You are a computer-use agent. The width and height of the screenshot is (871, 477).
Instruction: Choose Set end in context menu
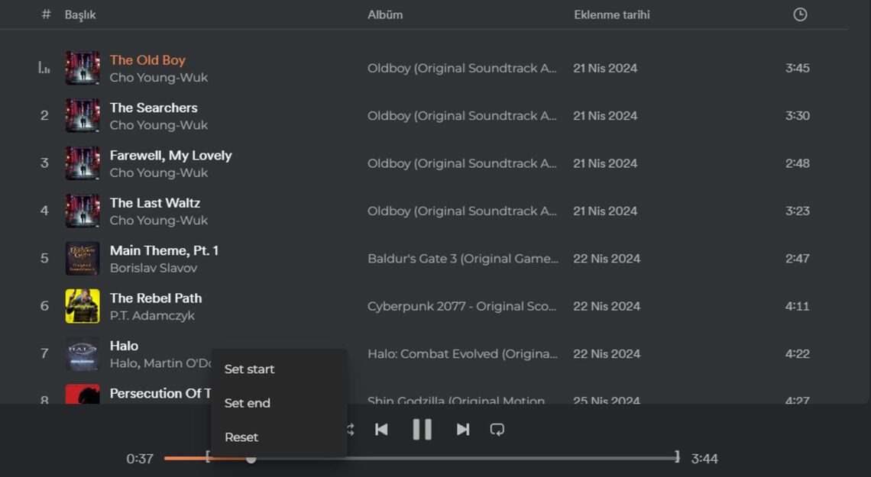248,403
